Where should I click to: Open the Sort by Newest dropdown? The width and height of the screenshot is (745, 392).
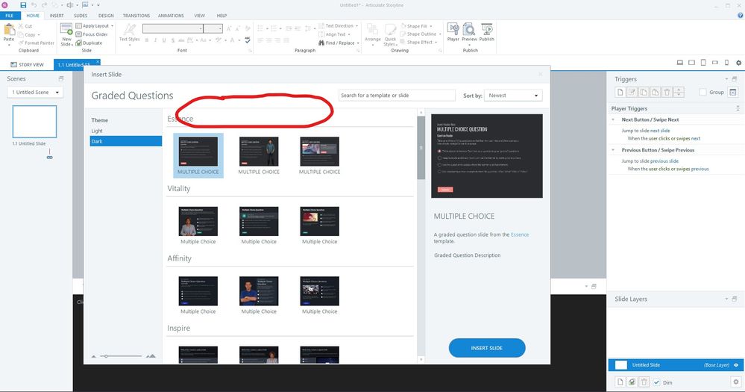pos(513,96)
